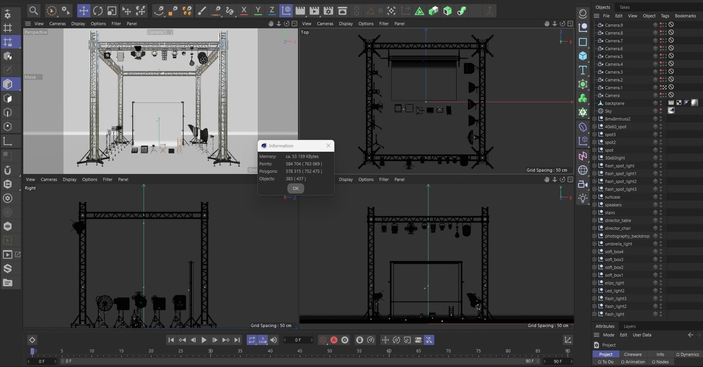Screen dimensions: 703x367
Task: Expand the director_table object
Action: 595,220
